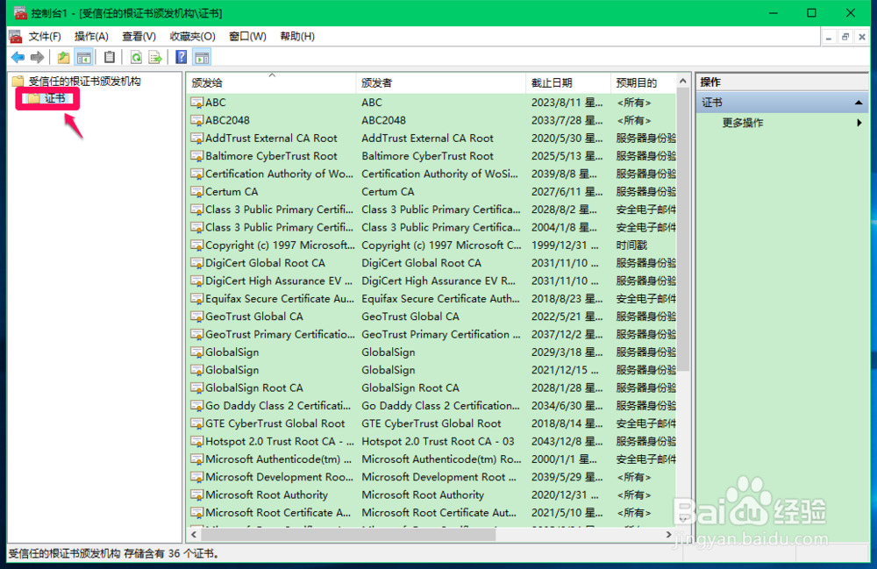
Task: Select the ABC certificate row
Action: tap(431, 103)
